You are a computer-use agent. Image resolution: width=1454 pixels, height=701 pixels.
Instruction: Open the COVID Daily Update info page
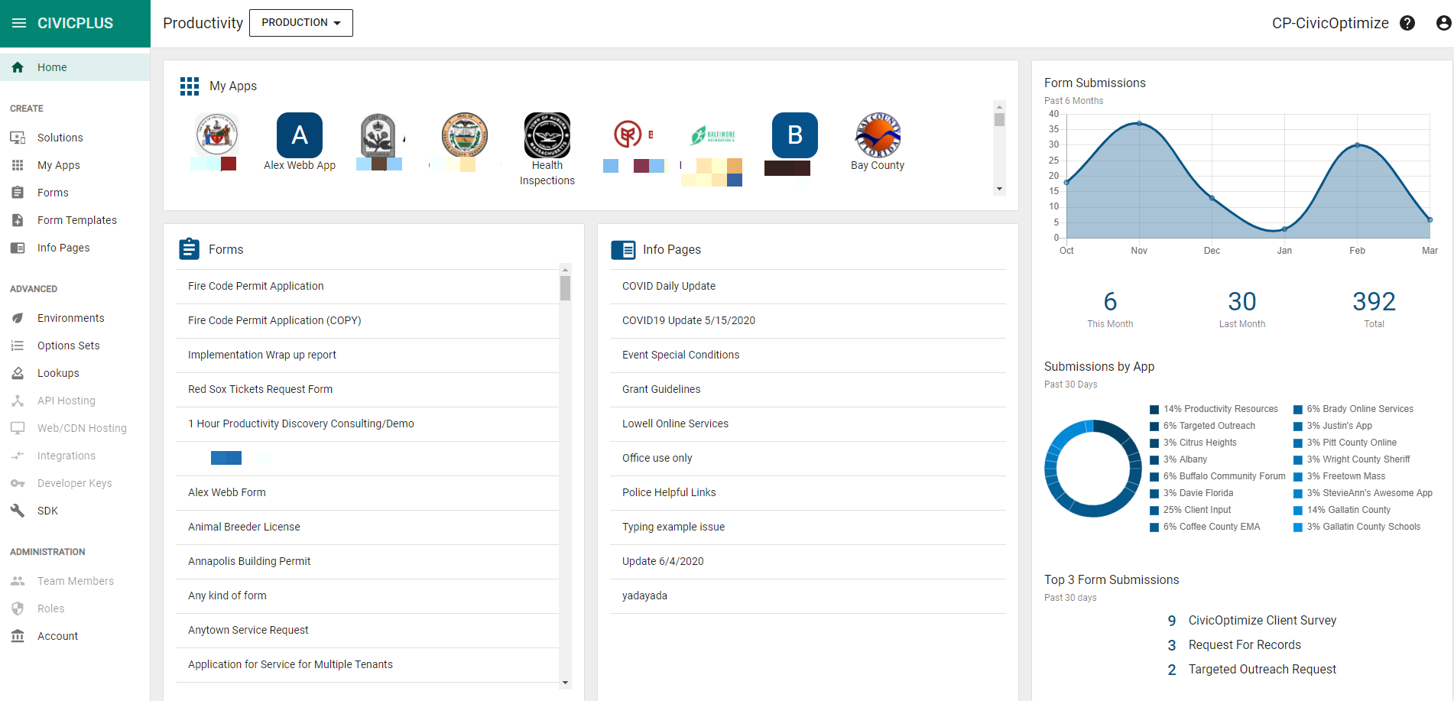click(807, 287)
